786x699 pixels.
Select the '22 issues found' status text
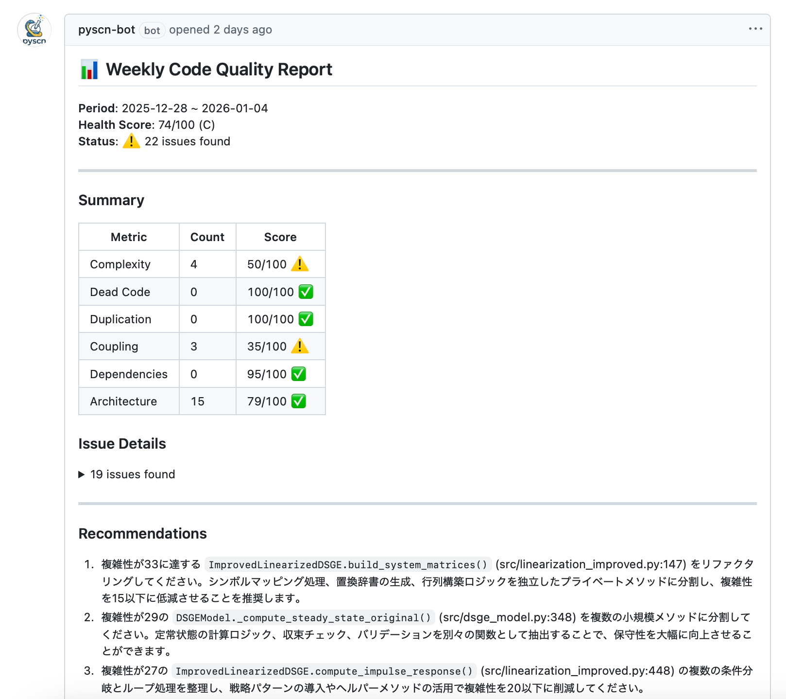click(188, 141)
